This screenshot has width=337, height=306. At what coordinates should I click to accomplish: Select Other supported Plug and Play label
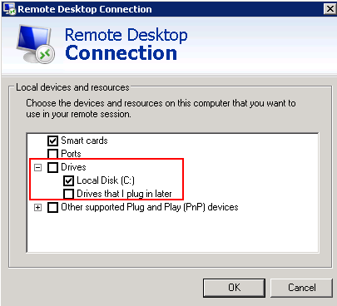pyautogui.click(x=150, y=207)
